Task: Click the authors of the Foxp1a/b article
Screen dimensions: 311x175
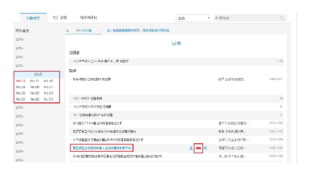Action: coord(233,132)
